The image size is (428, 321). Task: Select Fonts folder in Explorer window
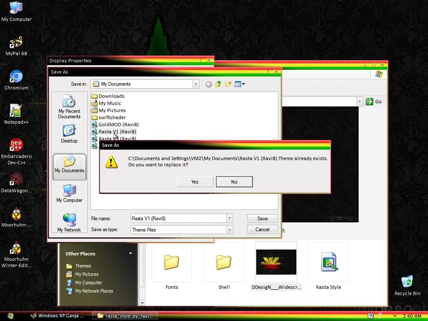pos(171,266)
